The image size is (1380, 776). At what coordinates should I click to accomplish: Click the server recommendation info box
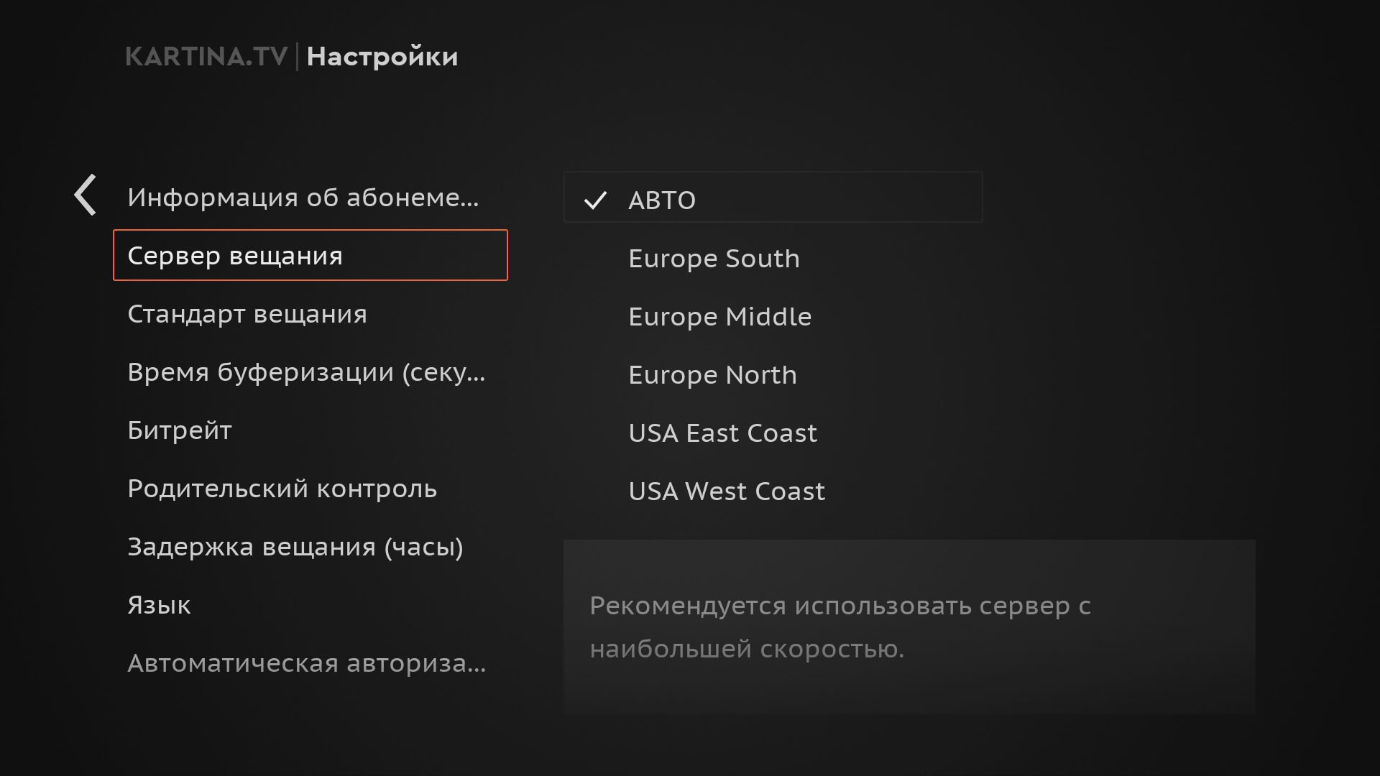[x=909, y=628]
